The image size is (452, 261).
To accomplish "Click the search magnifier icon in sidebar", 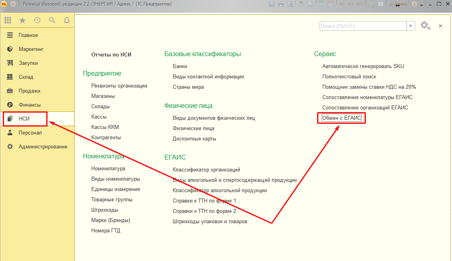I will point(52,20).
